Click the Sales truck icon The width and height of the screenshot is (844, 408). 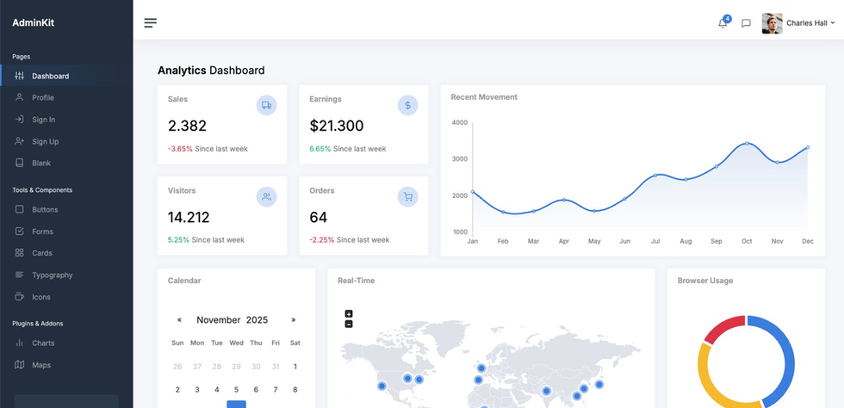point(266,105)
